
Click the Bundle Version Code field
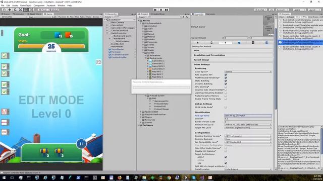[248, 122]
